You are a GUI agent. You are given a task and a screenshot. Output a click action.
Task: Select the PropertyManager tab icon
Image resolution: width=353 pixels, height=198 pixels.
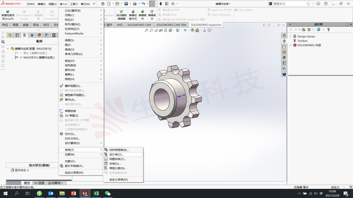17,35
